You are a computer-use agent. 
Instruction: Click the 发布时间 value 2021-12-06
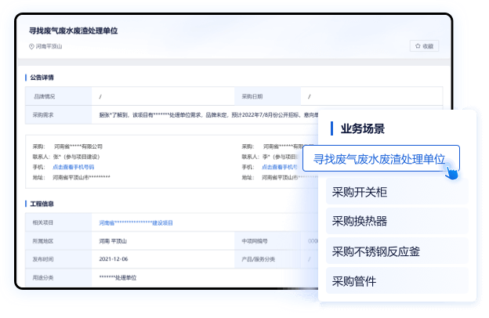115,258
